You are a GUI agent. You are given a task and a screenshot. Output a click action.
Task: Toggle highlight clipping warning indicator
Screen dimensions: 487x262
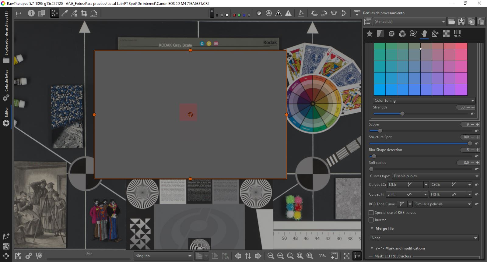point(288,13)
